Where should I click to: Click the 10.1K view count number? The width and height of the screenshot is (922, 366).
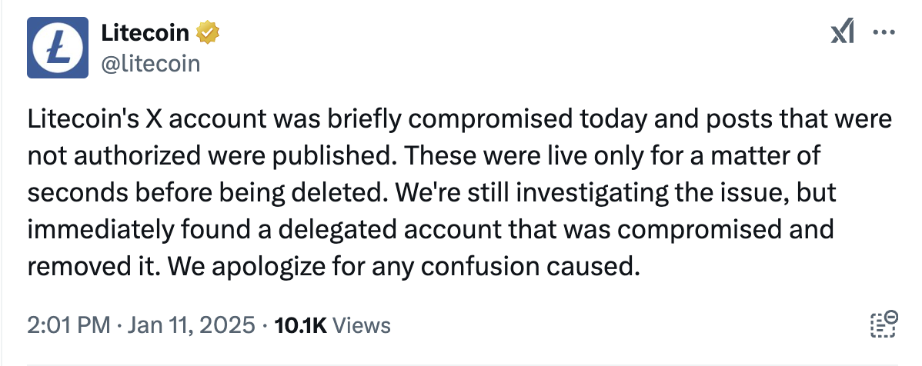[x=300, y=325]
